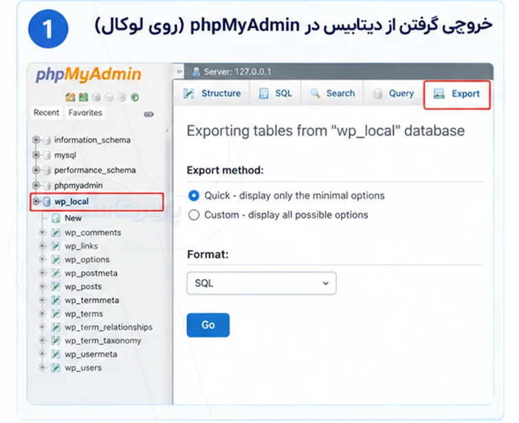
Task: Switch to the Query tab
Action: pyautogui.click(x=394, y=93)
